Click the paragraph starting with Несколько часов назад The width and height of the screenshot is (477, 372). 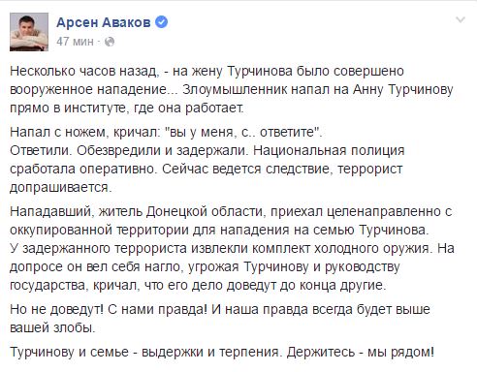232,89
